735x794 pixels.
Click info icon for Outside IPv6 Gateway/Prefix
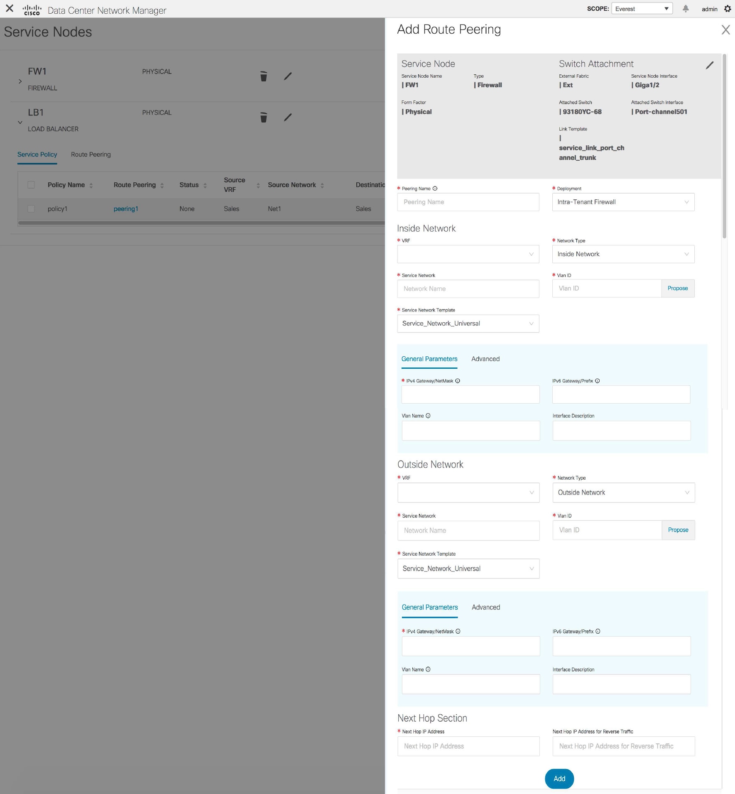click(598, 631)
